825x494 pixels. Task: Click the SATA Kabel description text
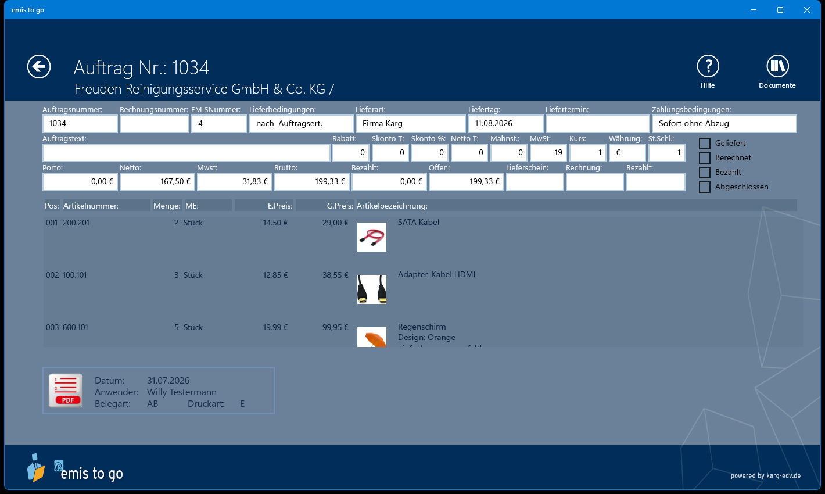coord(418,222)
